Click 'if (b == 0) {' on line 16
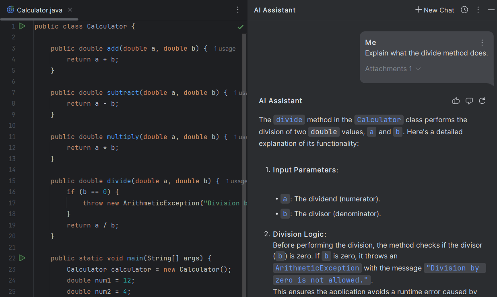497x297 pixels. [93, 192]
